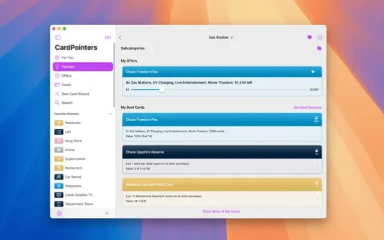This screenshot has height=240, width=384.
Task: Open the Offers sidebar item
Action: point(67,76)
